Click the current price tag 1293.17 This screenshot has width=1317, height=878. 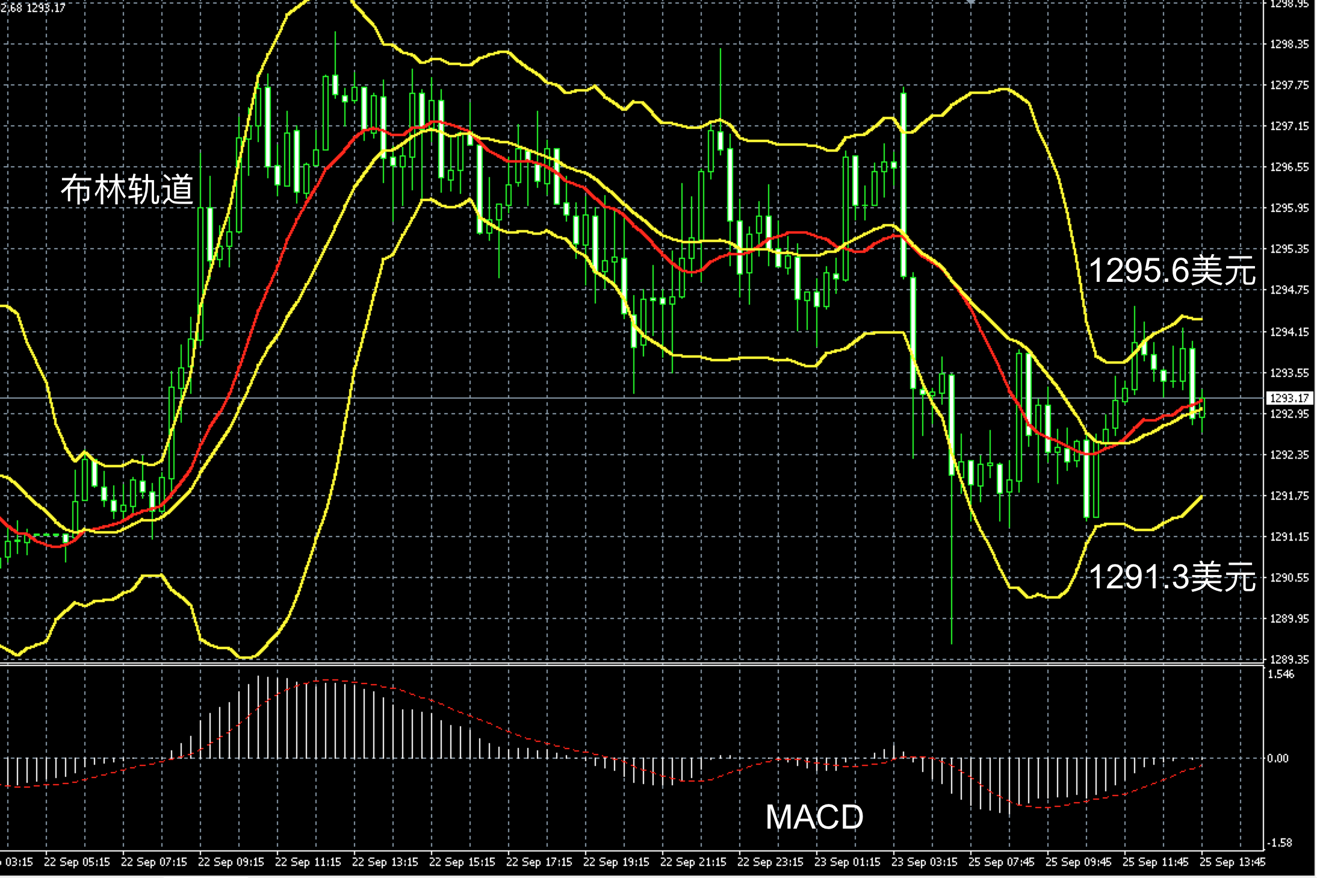(1289, 398)
